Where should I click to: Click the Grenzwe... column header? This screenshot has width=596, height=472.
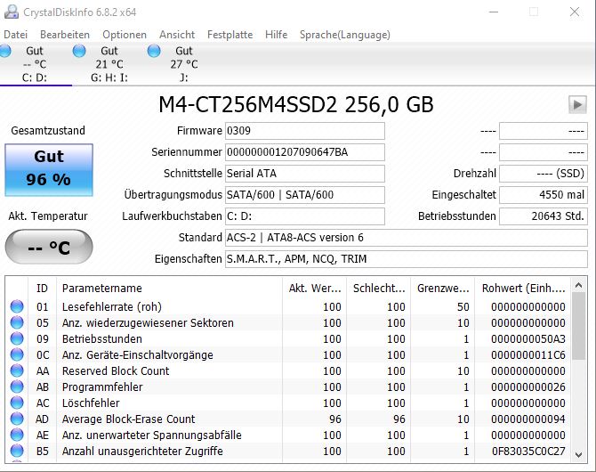pyautogui.click(x=443, y=289)
